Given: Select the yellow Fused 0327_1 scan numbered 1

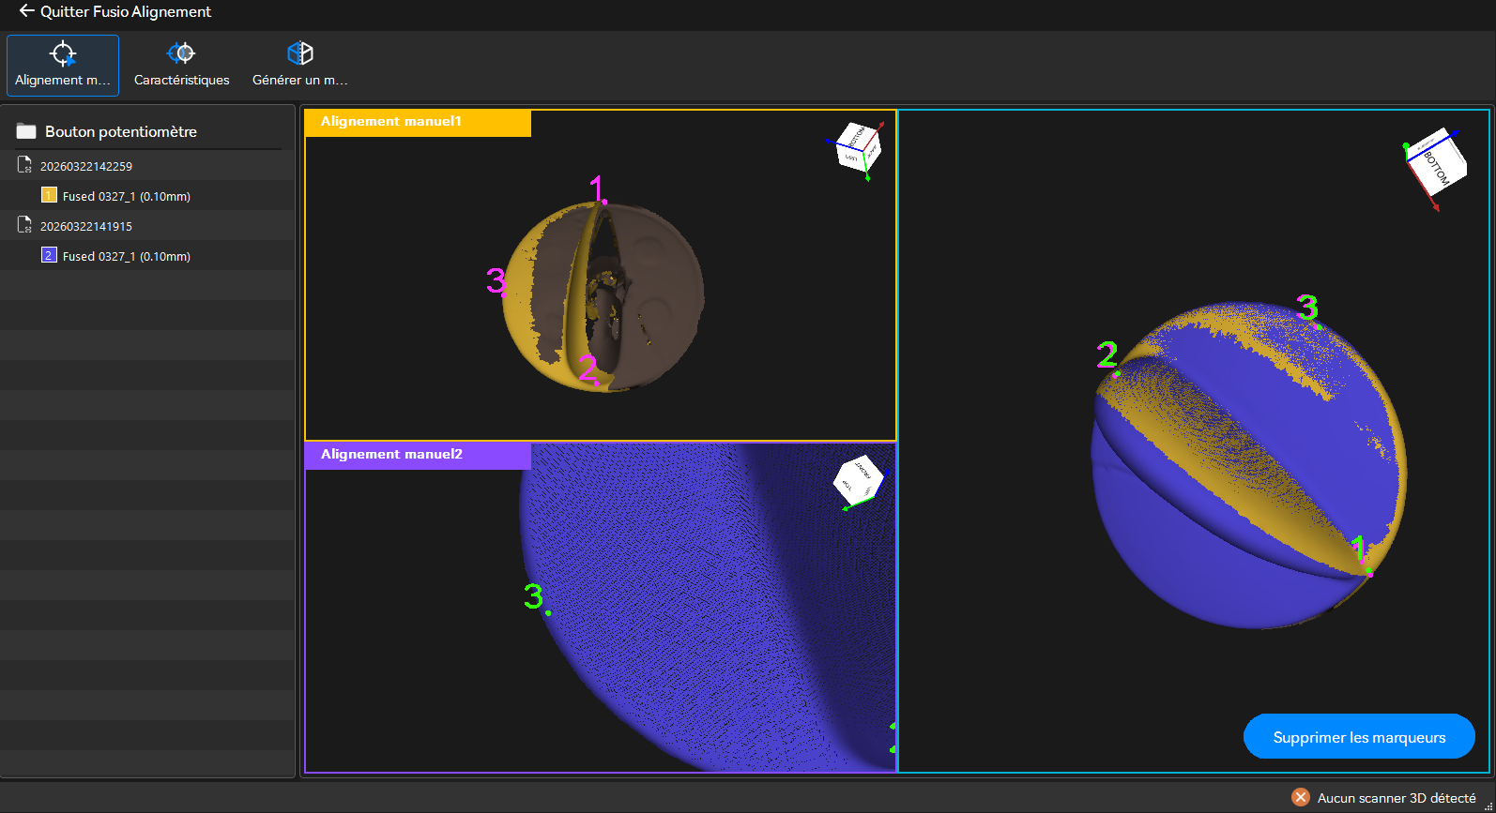Looking at the screenshot, I should (x=126, y=196).
